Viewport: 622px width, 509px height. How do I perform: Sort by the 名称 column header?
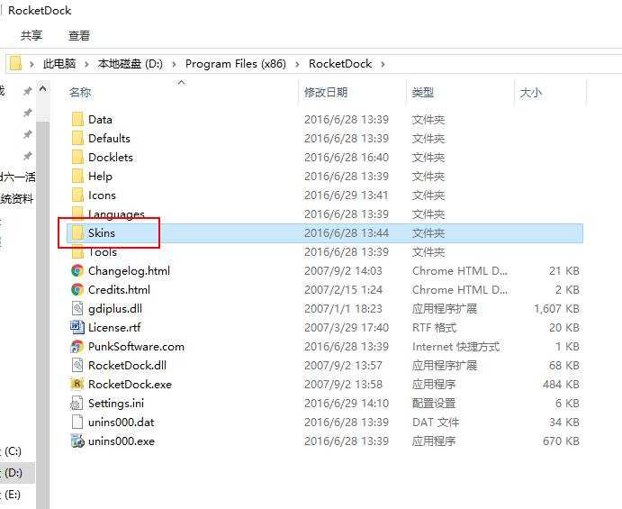(80, 92)
